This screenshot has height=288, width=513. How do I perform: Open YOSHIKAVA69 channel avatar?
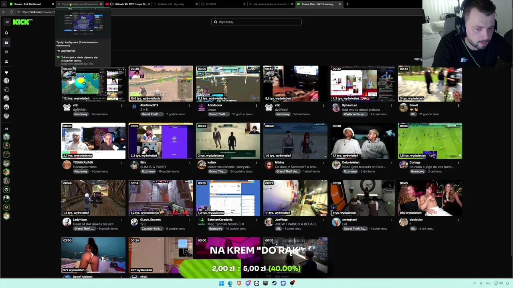click(x=67, y=165)
